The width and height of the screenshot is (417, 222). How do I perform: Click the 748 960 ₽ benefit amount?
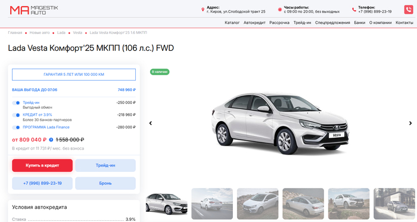126,90
